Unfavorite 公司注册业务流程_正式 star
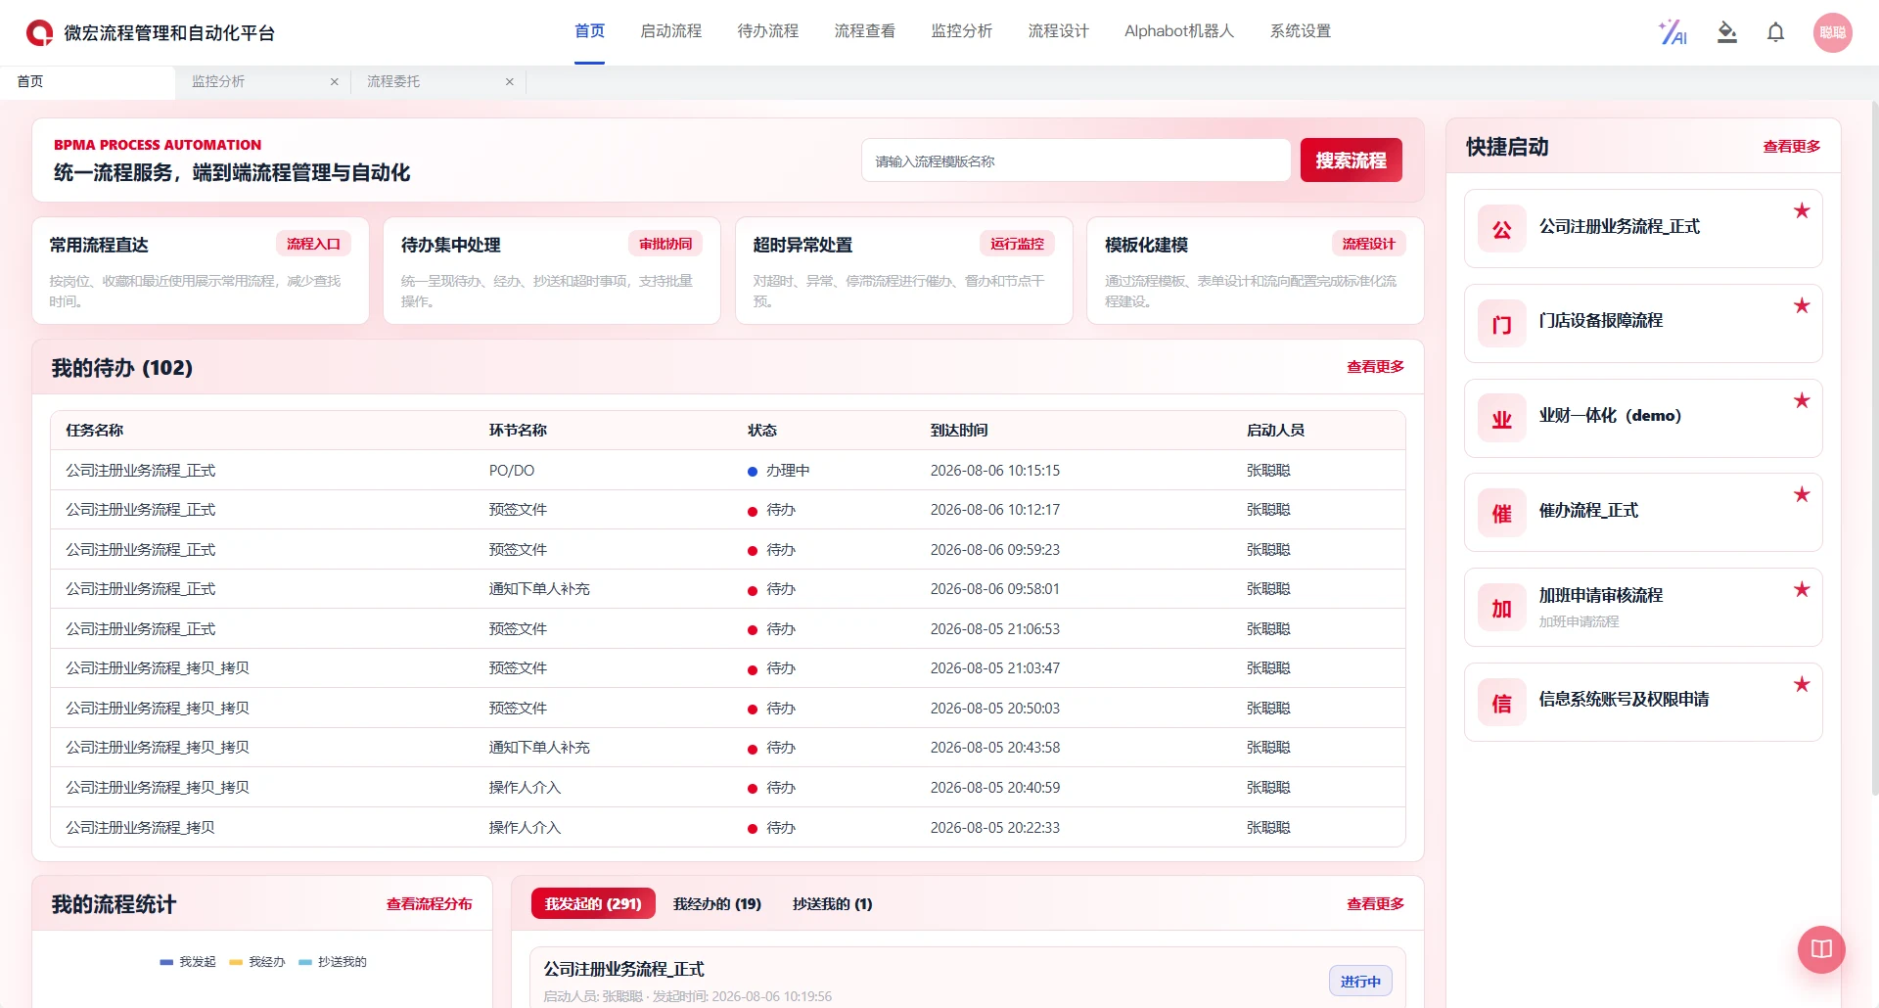Image resolution: width=1879 pixels, height=1008 pixels. [x=1802, y=210]
